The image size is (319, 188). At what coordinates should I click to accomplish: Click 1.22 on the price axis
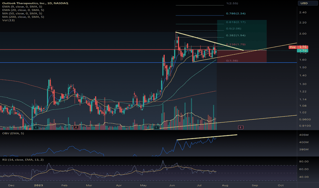303,92
